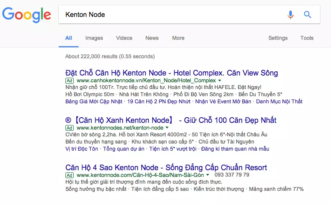Click 'Bến du thuyền hạng sang' callout text
The image size is (331, 204).
[96, 142]
